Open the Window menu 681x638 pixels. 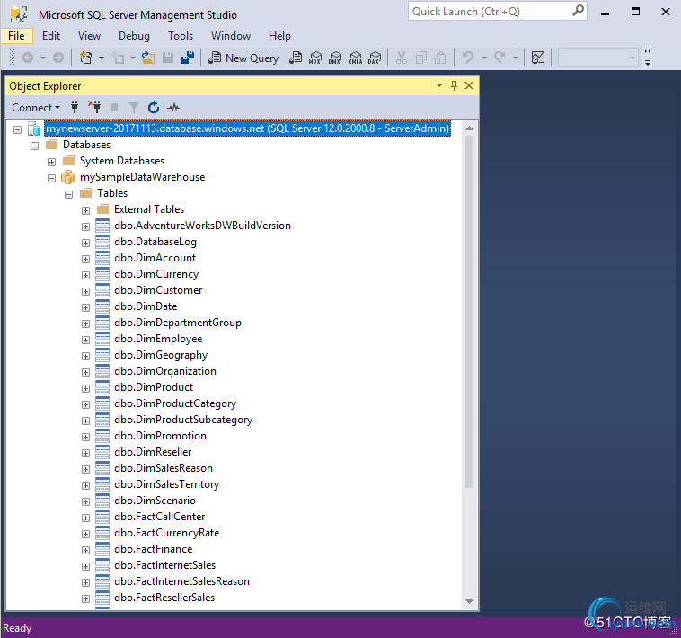click(x=231, y=36)
